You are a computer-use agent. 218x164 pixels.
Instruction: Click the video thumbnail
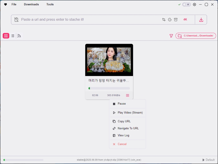click(109, 60)
